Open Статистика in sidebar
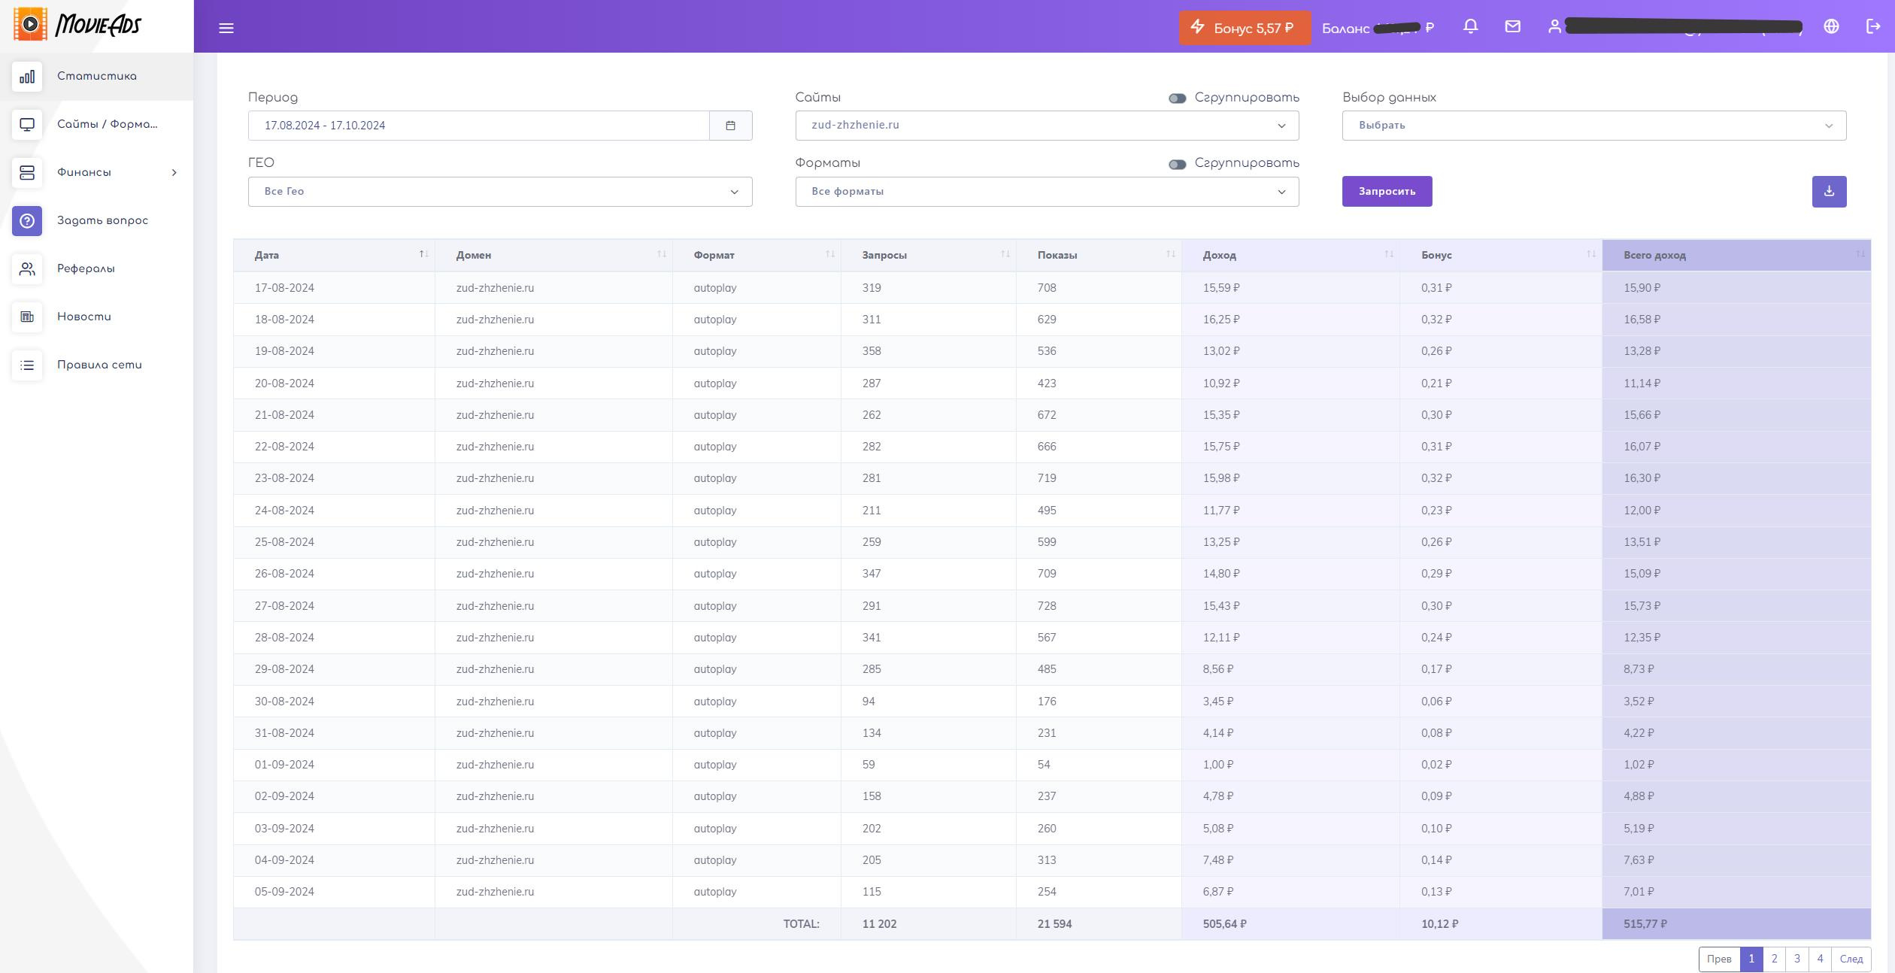 (x=97, y=77)
